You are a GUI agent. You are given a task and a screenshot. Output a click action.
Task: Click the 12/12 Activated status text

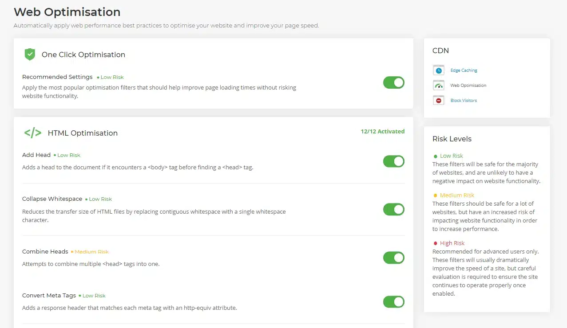(x=383, y=132)
